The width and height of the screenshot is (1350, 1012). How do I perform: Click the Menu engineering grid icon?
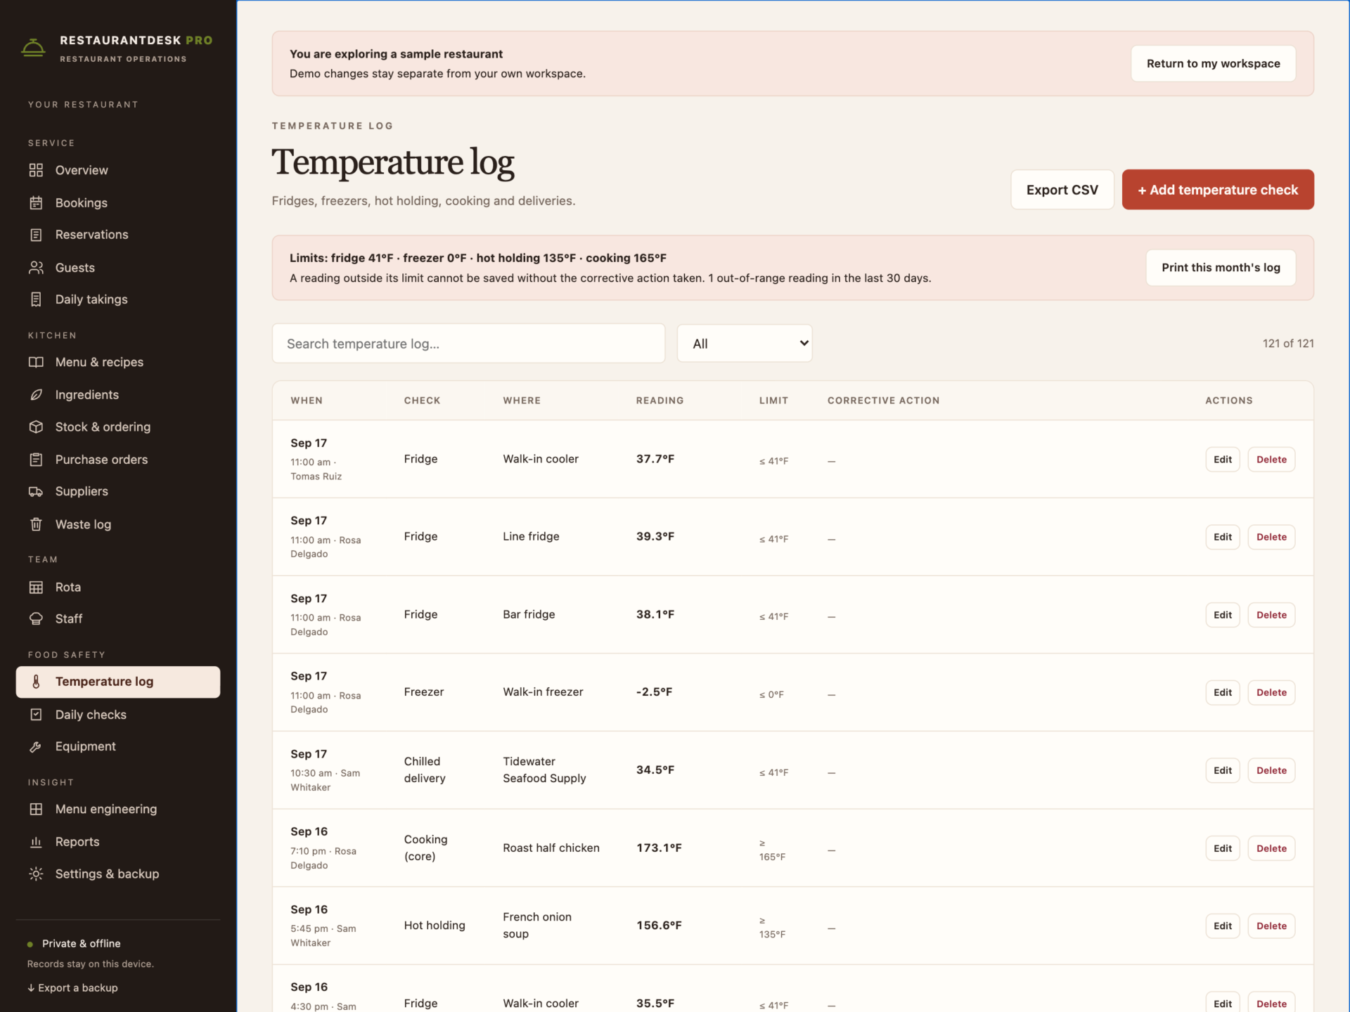click(x=36, y=809)
